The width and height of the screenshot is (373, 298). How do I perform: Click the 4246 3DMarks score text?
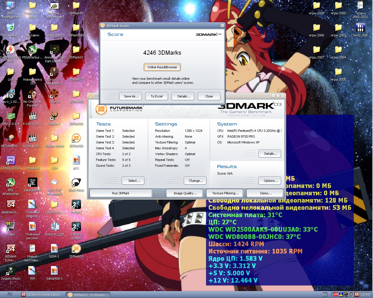pyautogui.click(x=162, y=53)
